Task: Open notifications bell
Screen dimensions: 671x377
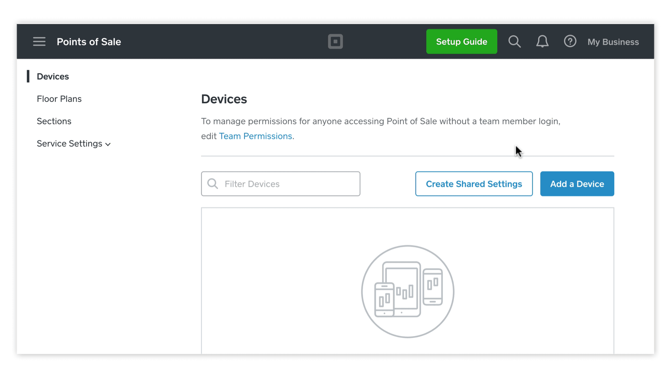Action: (542, 42)
